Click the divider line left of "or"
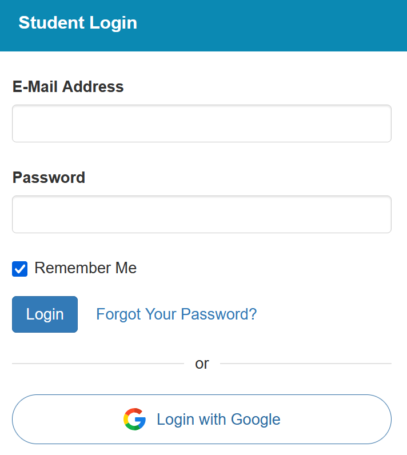This screenshot has height=455, width=407. tap(97, 364)
